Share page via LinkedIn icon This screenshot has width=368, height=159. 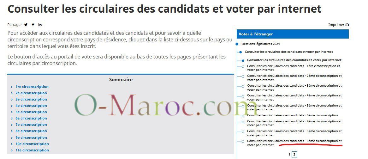click(40, 25)
